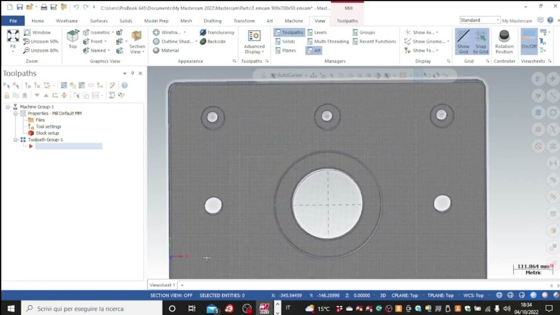Open the Show Gnomons dropdown
The image size is (560, 315).
pyautogui.click(x=448, y=42)
